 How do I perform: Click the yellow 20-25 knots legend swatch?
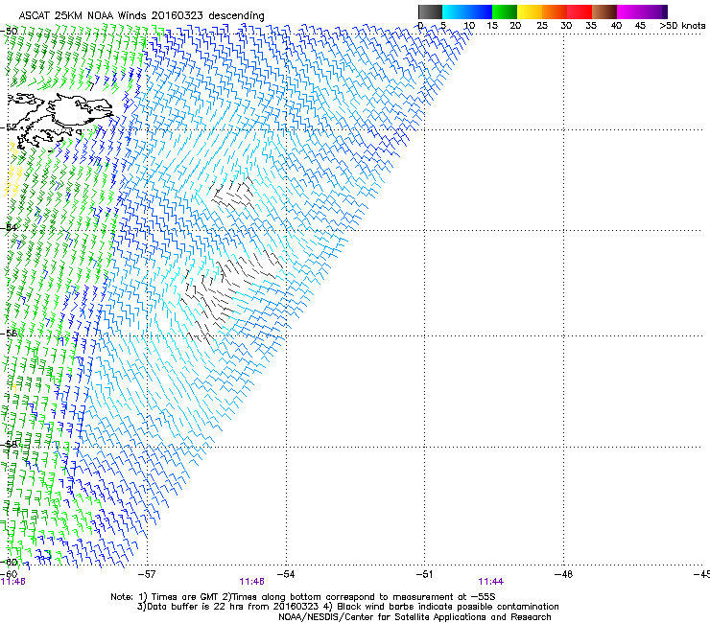click(x=530, y=12)
